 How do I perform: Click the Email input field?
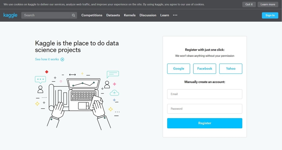205,94
